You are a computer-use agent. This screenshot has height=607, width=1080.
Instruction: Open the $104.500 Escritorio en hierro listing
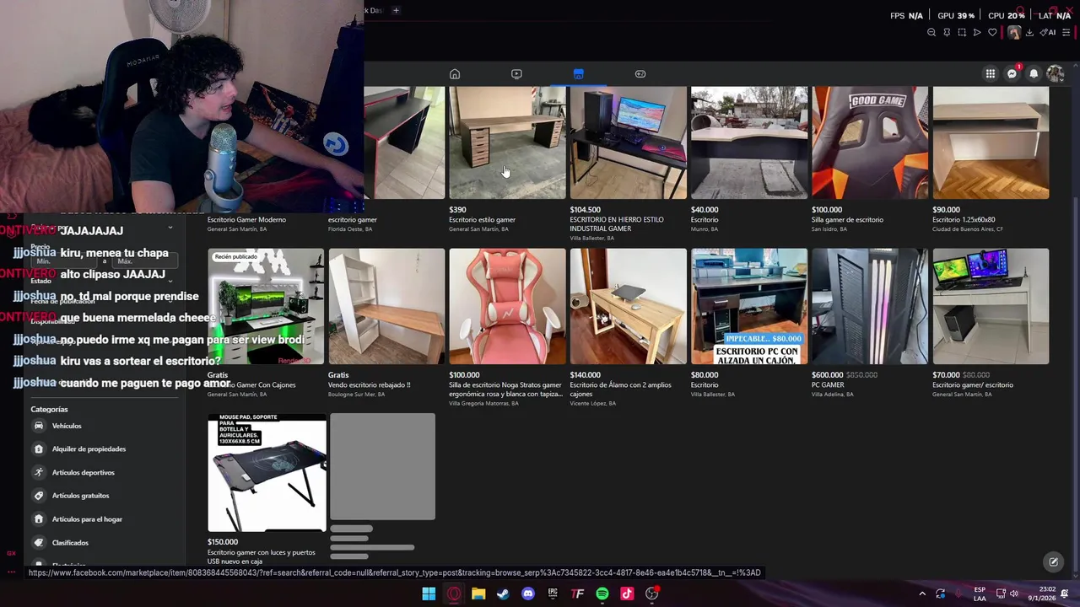pos(628,164)
